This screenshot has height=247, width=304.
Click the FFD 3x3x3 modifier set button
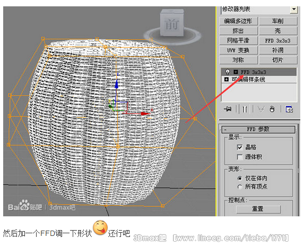pyautogui.click(x=278, y=41)
